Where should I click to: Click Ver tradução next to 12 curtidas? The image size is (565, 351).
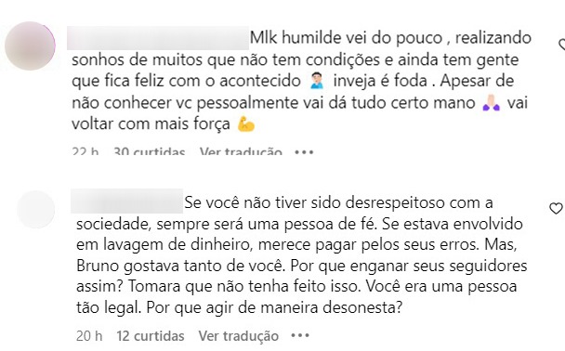tap(239, 336)
